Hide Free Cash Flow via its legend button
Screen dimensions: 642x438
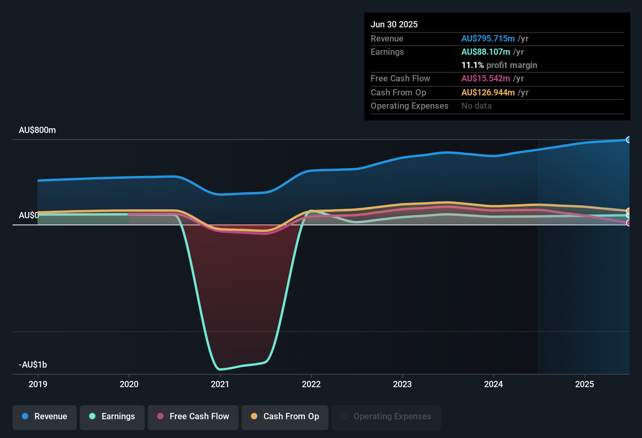pyautogui.click(x=193, y=416)
